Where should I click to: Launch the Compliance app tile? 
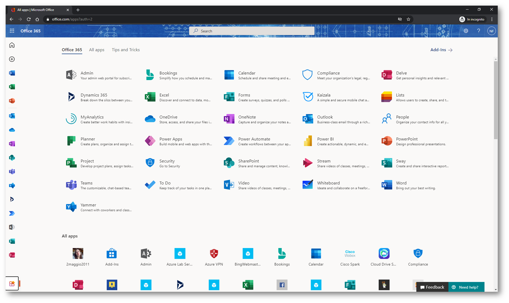(x=336, y=75)
